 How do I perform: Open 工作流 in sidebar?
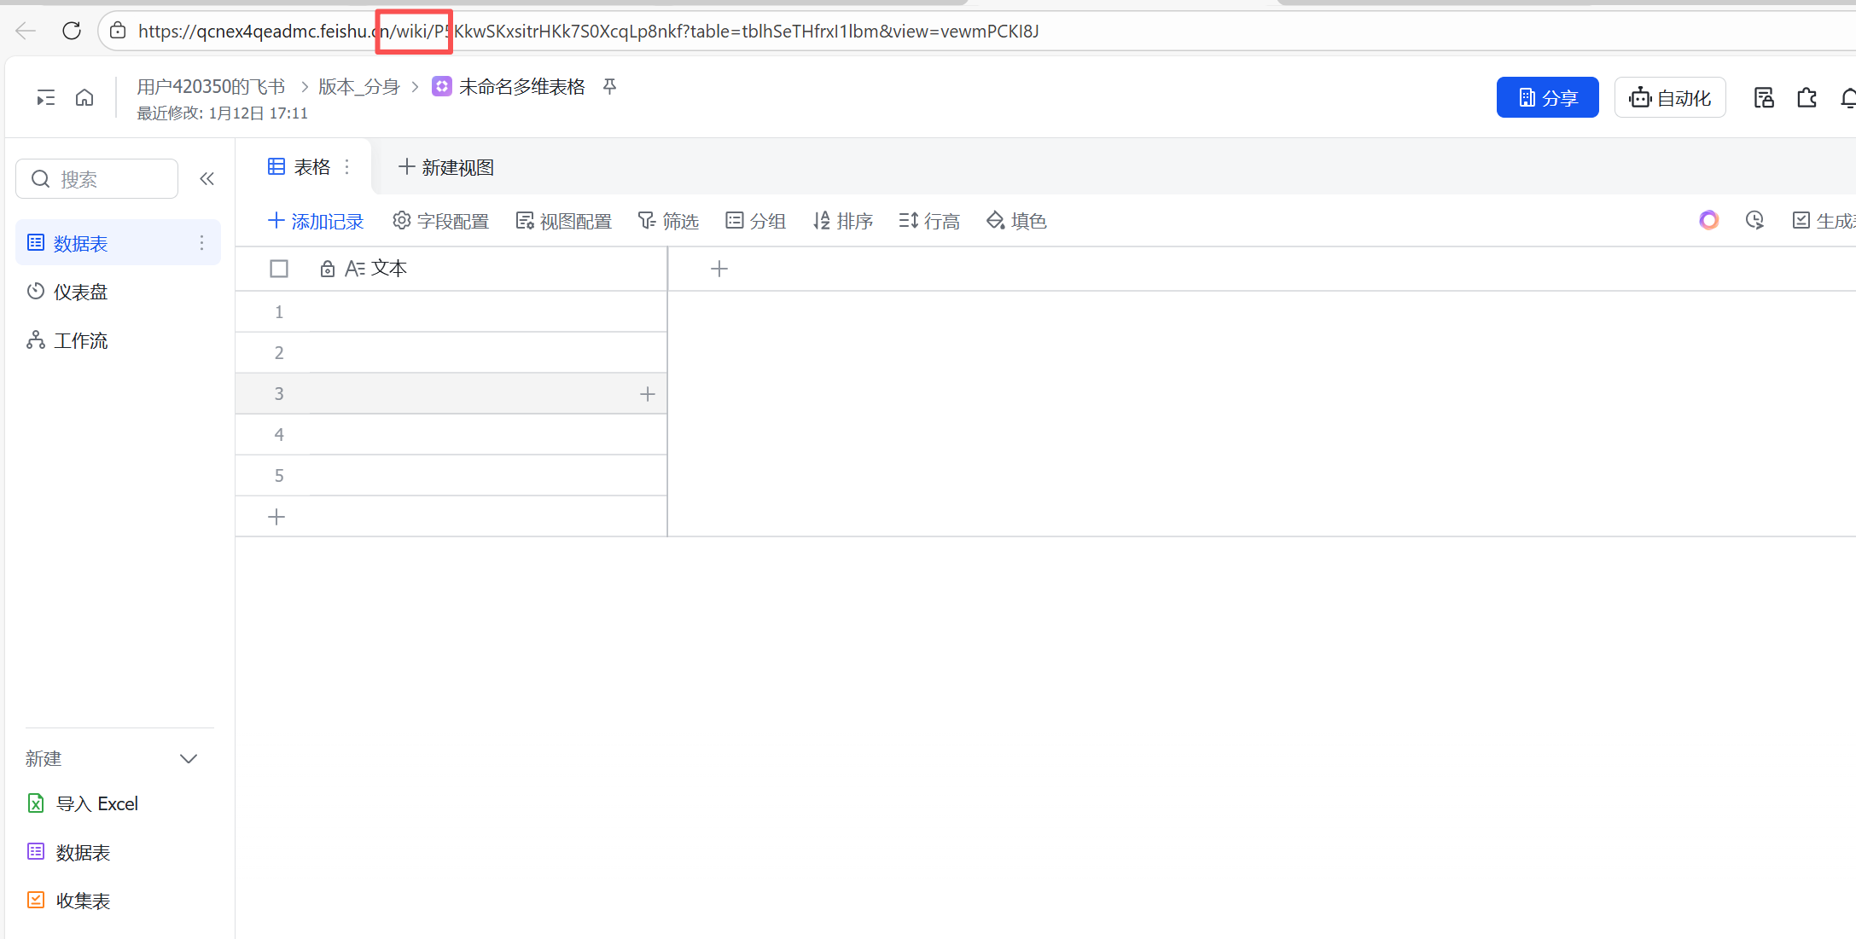coord(80,340)
